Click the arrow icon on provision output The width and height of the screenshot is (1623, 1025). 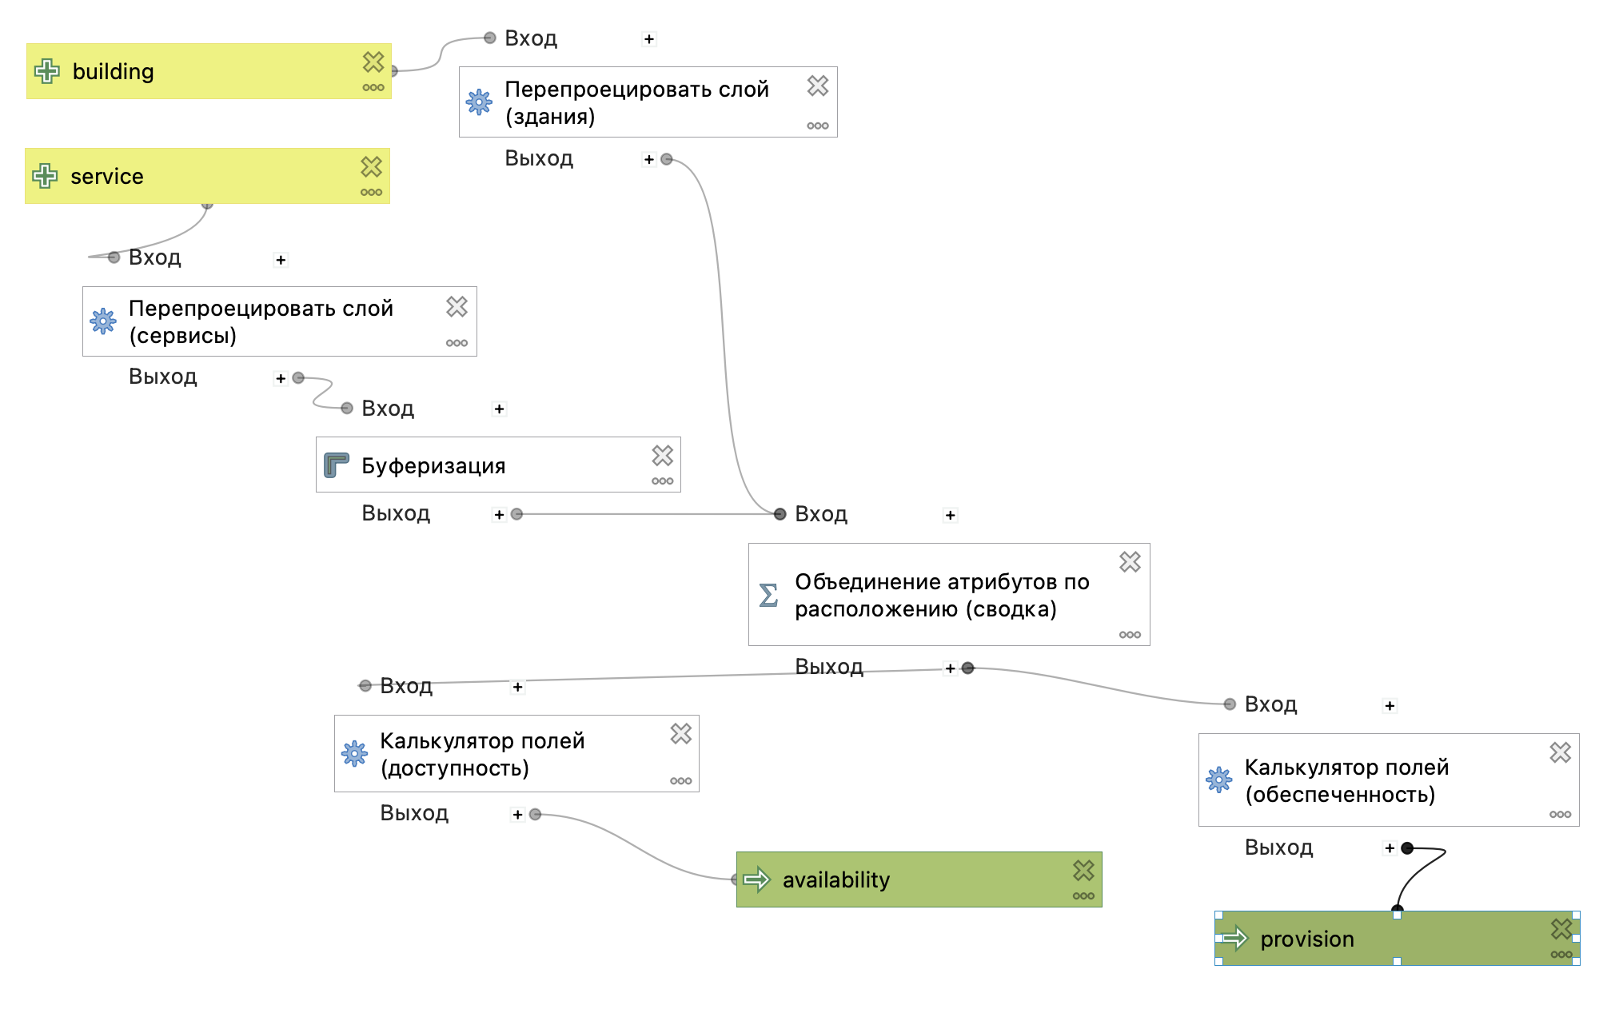point(1234,938)
